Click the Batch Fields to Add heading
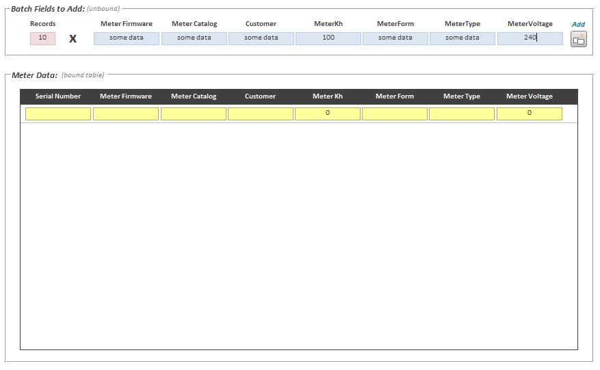The height and width of the screenshot is (370, 600). point(48,9)
